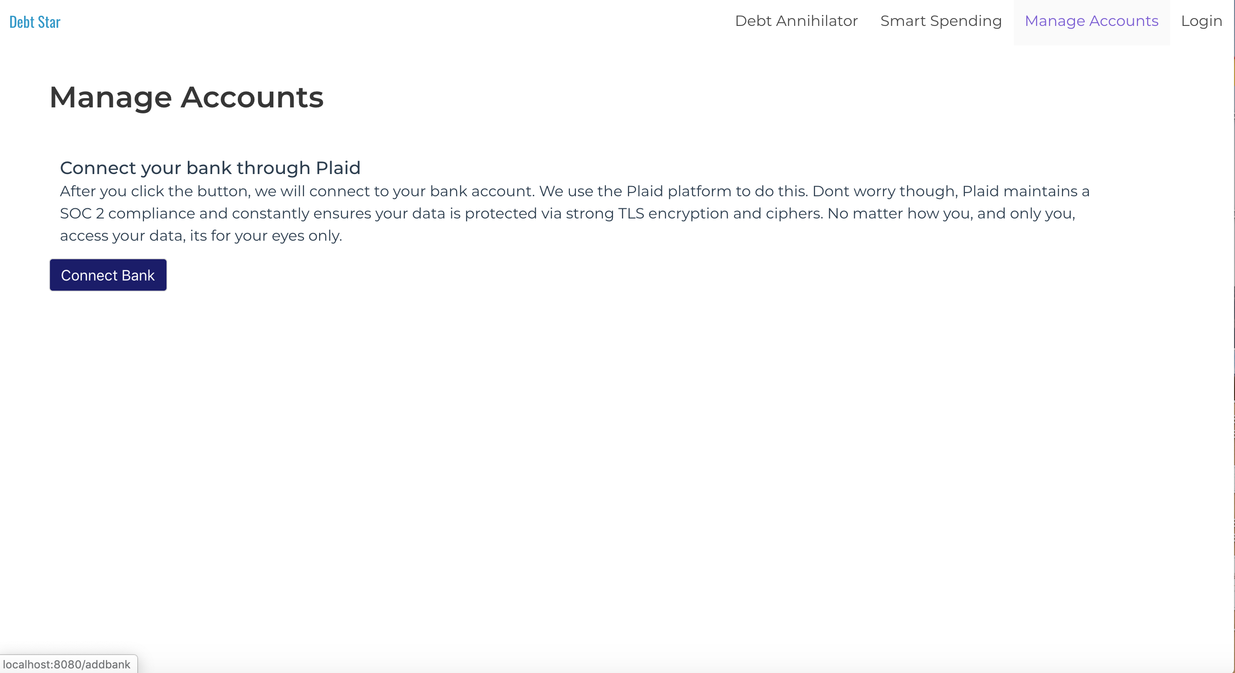Go to Smart Spending in the navbar

[x=941, y=21]
